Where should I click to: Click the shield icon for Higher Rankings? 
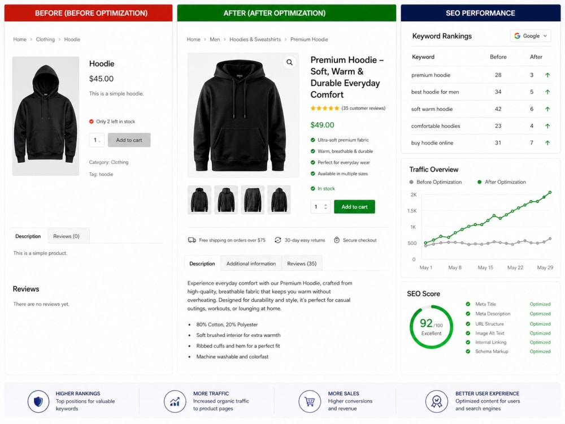tap(38, 401)
